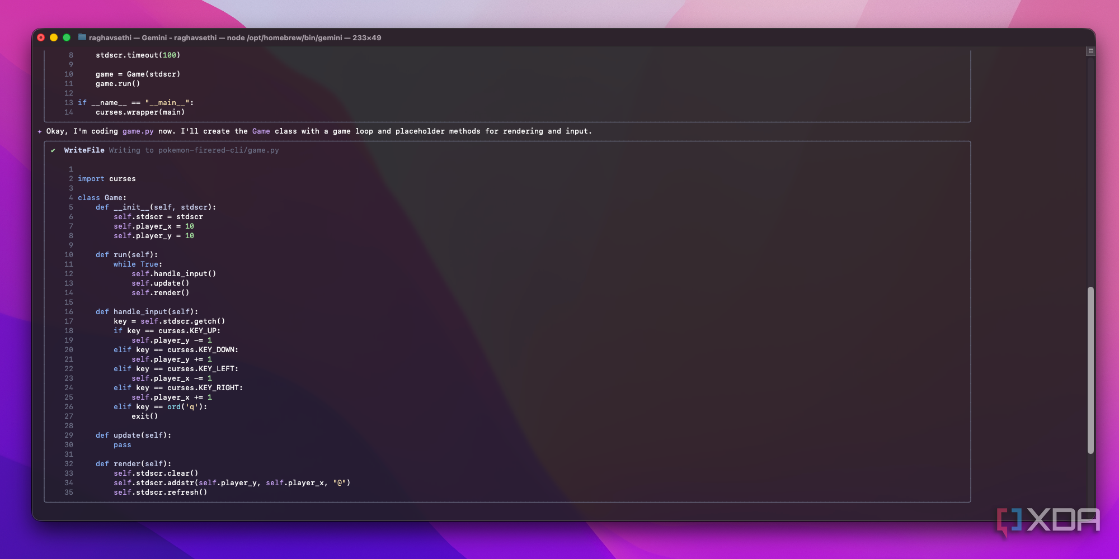Minimize the terminal with the yellow button
1119x559 pixels.
54,37
